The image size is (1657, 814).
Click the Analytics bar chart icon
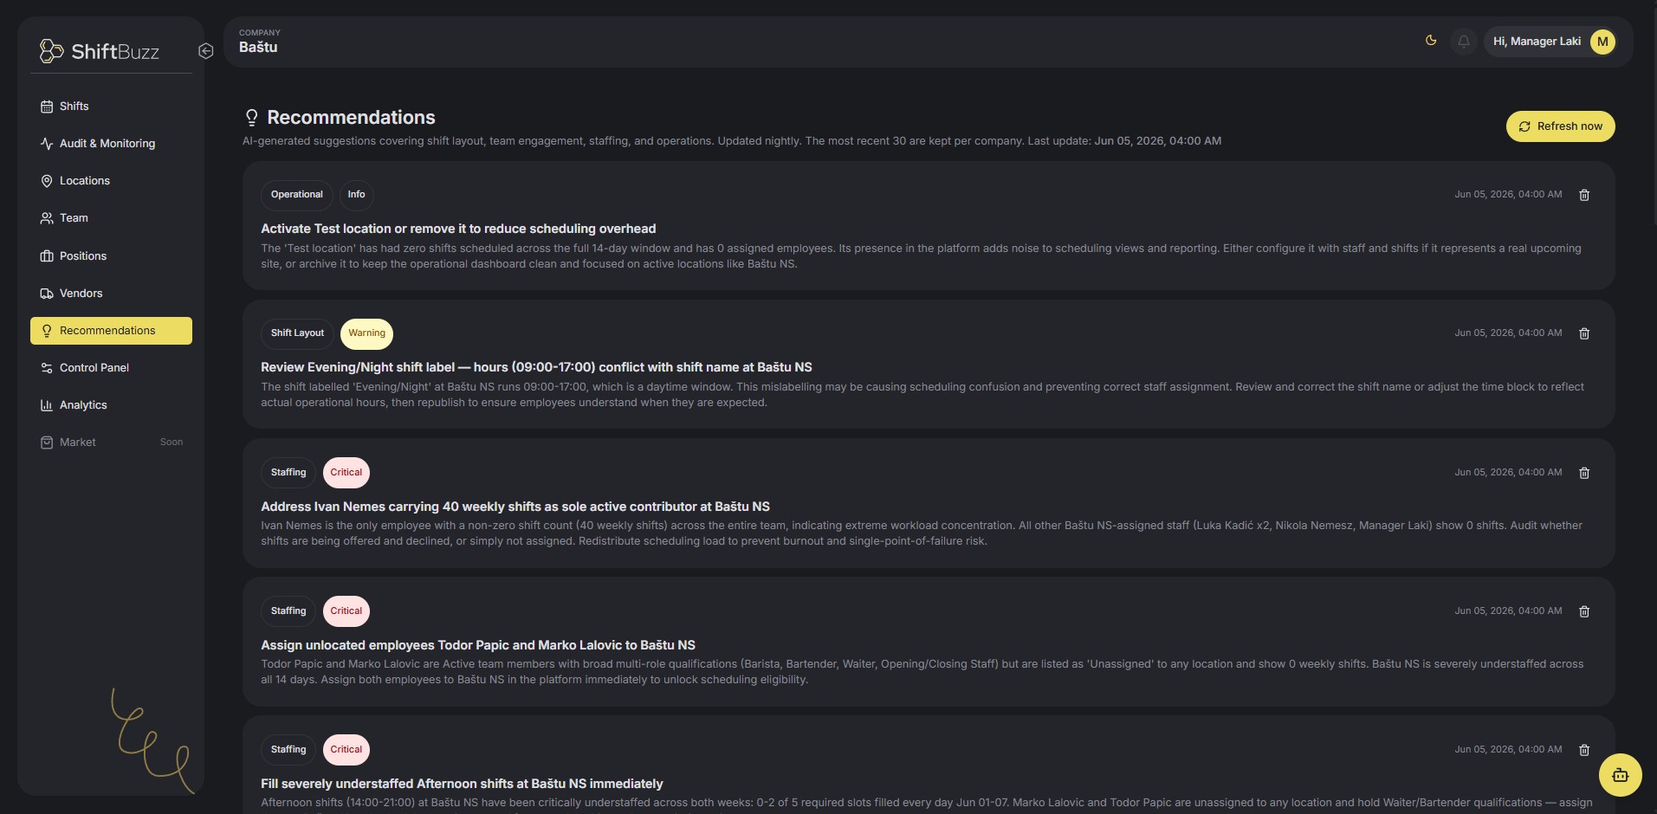click(x=47, y=405)
